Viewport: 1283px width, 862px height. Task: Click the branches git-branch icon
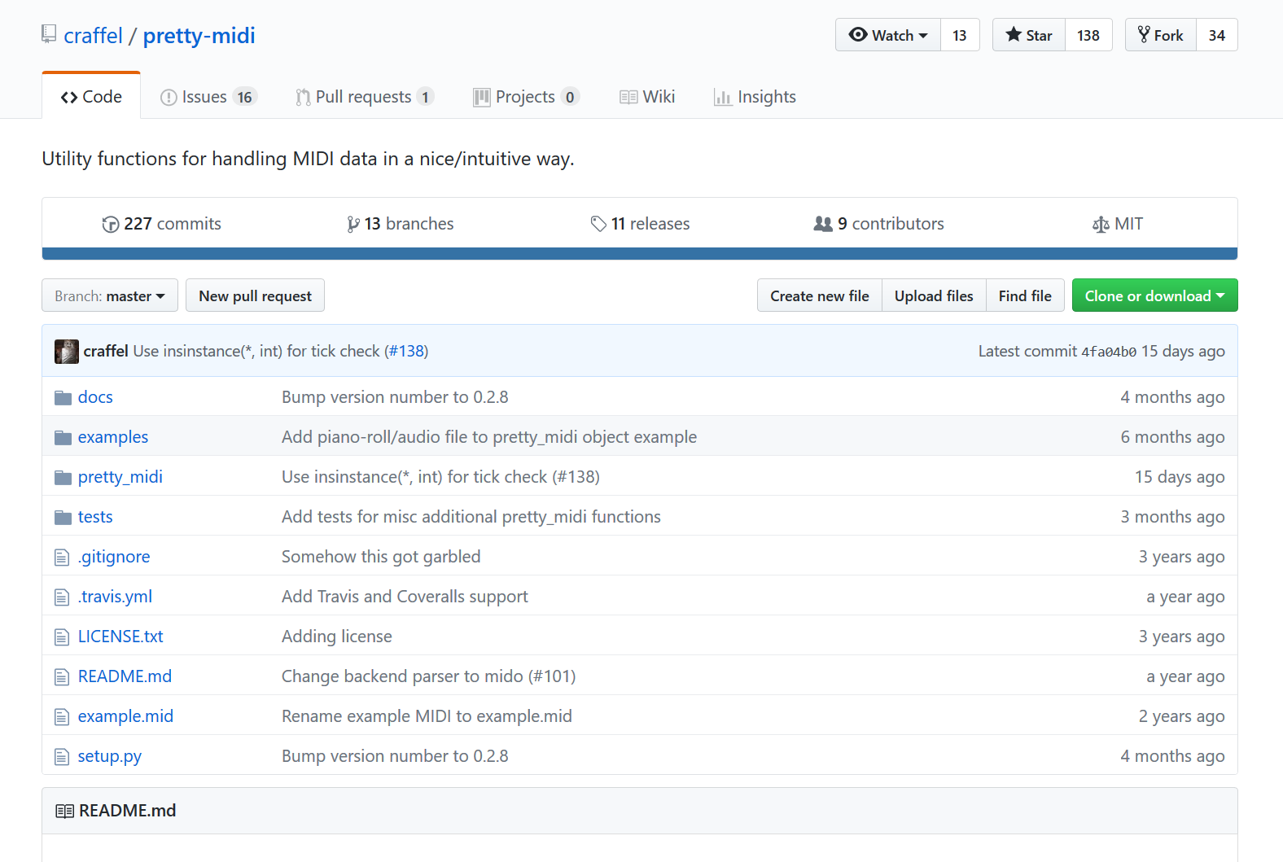(x=352, y=224)
